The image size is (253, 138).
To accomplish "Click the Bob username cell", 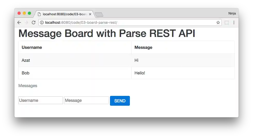I will [26, 73].
